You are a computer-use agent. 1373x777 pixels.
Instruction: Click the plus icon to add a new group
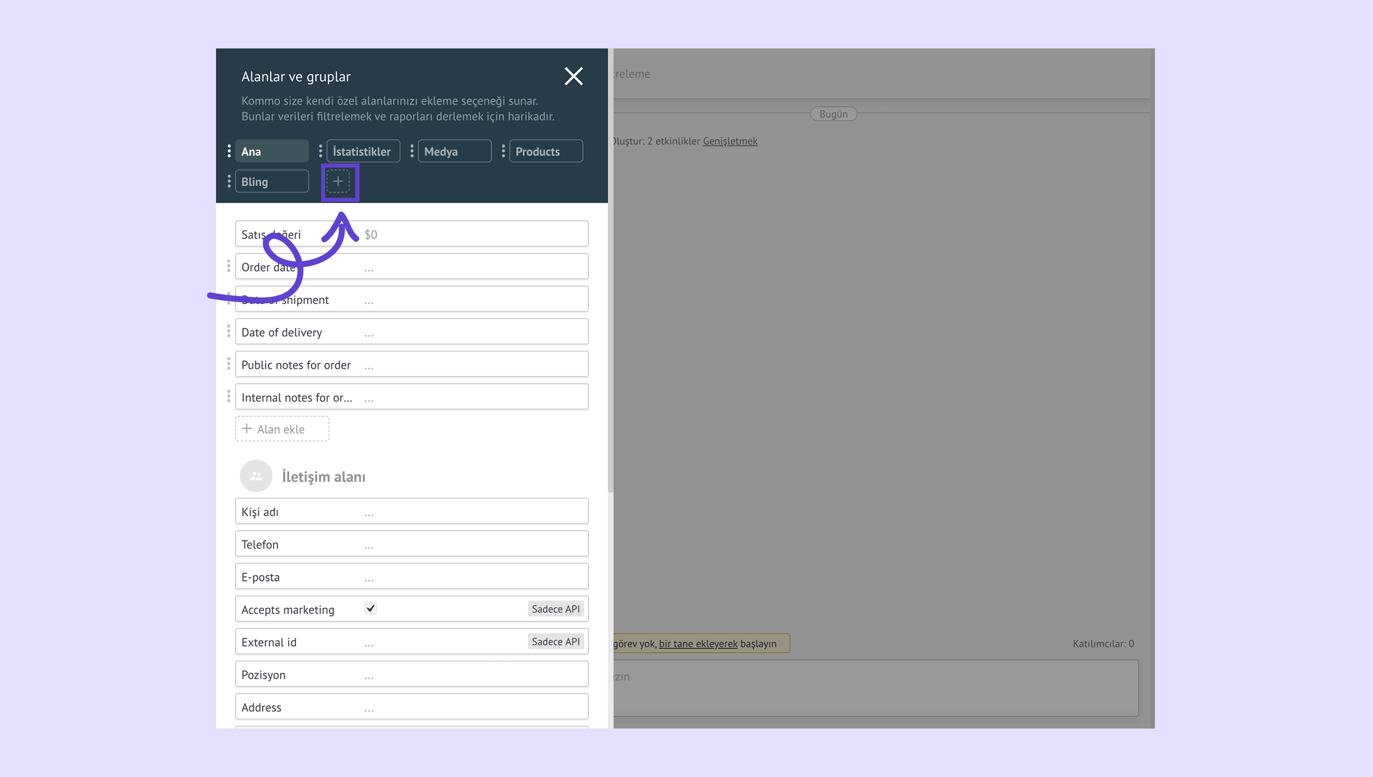tap(338, 182)
